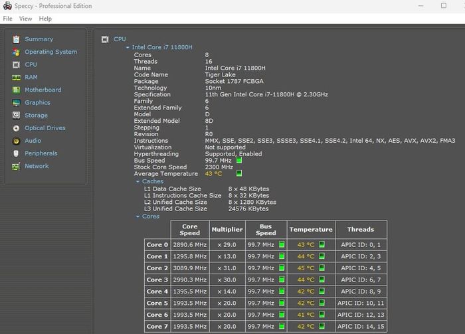Click the L3 Unified Cache Size 24576 KBytes value
This screenshot has width=465, height=334.
(248, 209)
